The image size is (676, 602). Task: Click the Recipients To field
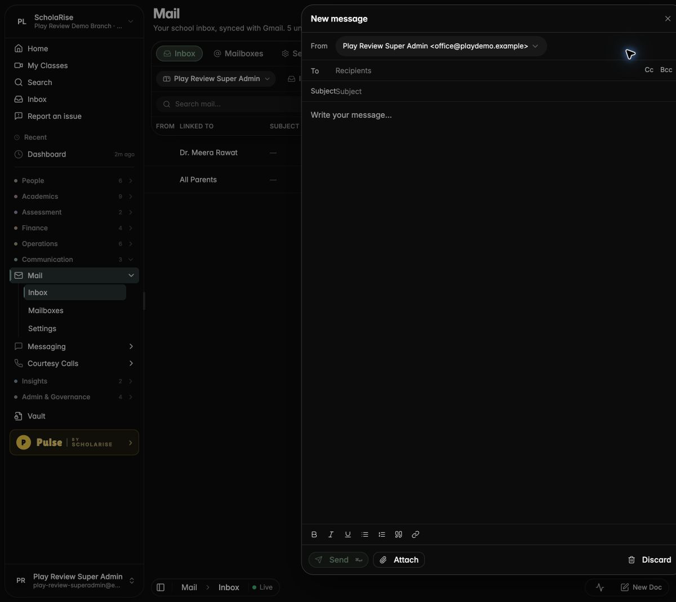[x=486, y=70]
